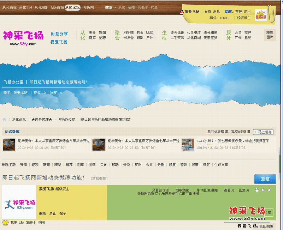This screenshot has height=230, width=283.
Task: Click 生成文章 moderation action
Action: click(x=221, y=165)
